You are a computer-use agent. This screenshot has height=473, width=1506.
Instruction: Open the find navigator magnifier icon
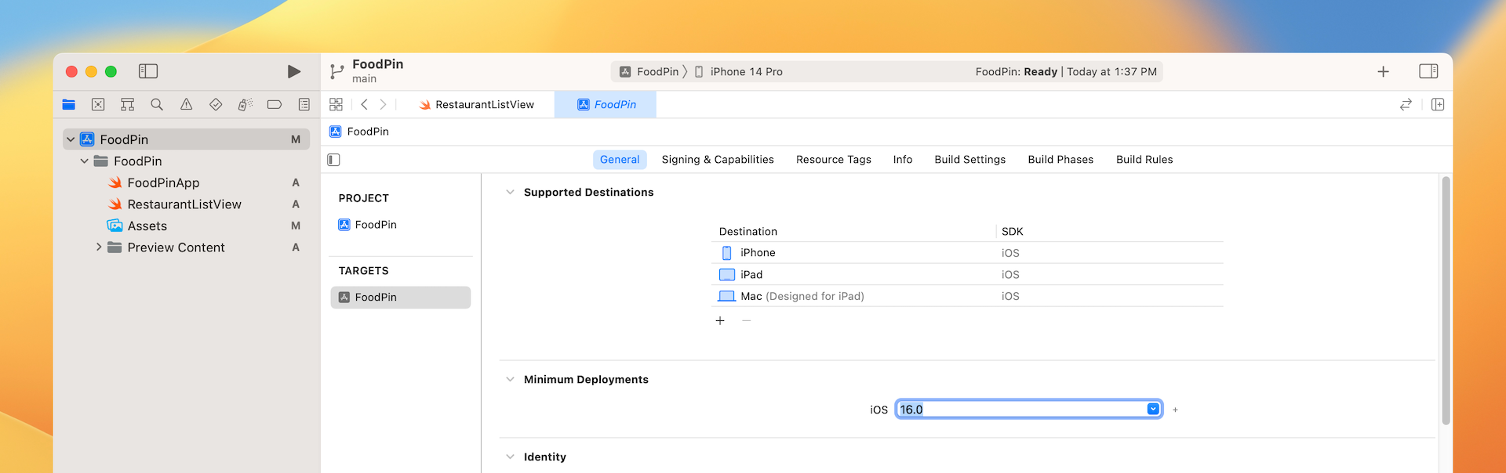click(x=157, y=104)
